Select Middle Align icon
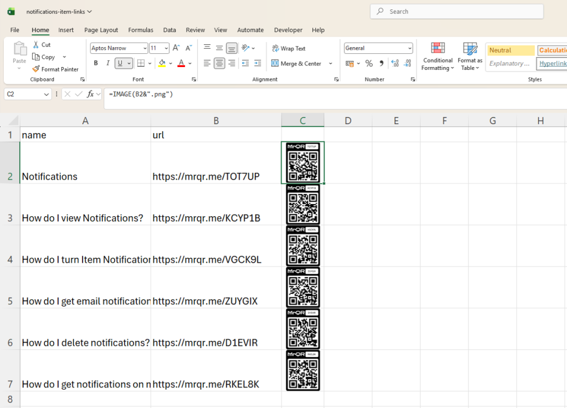567x408 pixels. tap(219, 48)
